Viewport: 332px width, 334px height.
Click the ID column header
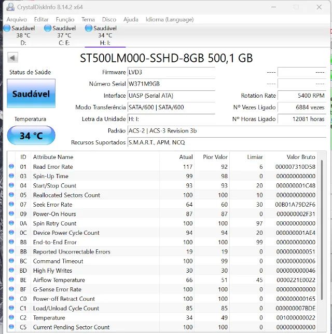point(23,157)
